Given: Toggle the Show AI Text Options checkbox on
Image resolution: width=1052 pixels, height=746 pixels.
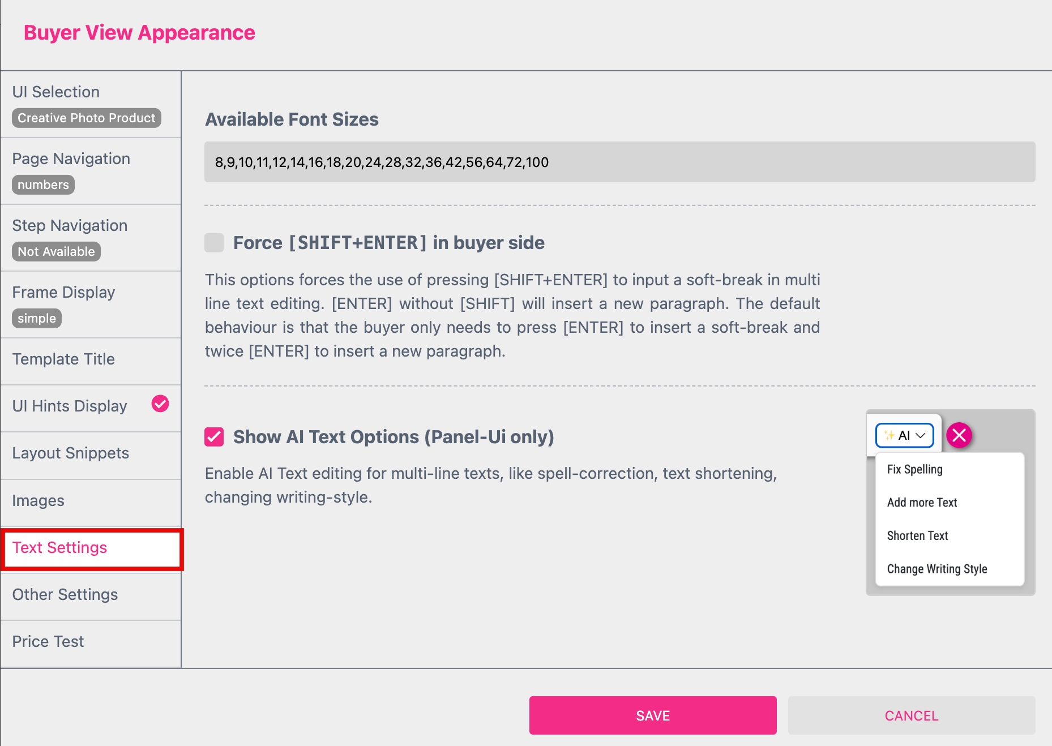Looking at the screenshot, I should (x=213, y=436).
